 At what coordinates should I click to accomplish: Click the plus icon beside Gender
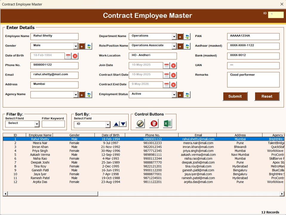pyautogui.click(x=82, y=46)
